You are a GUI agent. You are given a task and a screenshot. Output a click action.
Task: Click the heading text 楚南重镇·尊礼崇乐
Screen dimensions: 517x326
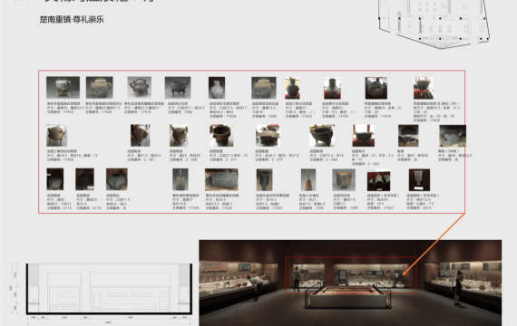72,19
